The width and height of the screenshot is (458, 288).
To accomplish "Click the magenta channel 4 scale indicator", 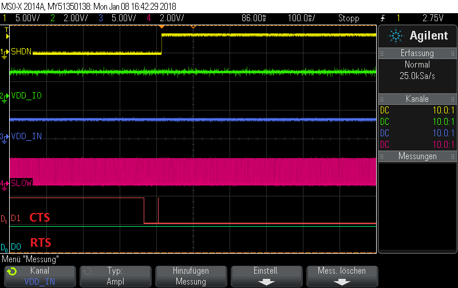I will 165,18.
